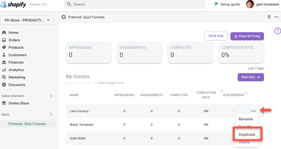Choose Delete from the quiz menu

pos(244,142)
